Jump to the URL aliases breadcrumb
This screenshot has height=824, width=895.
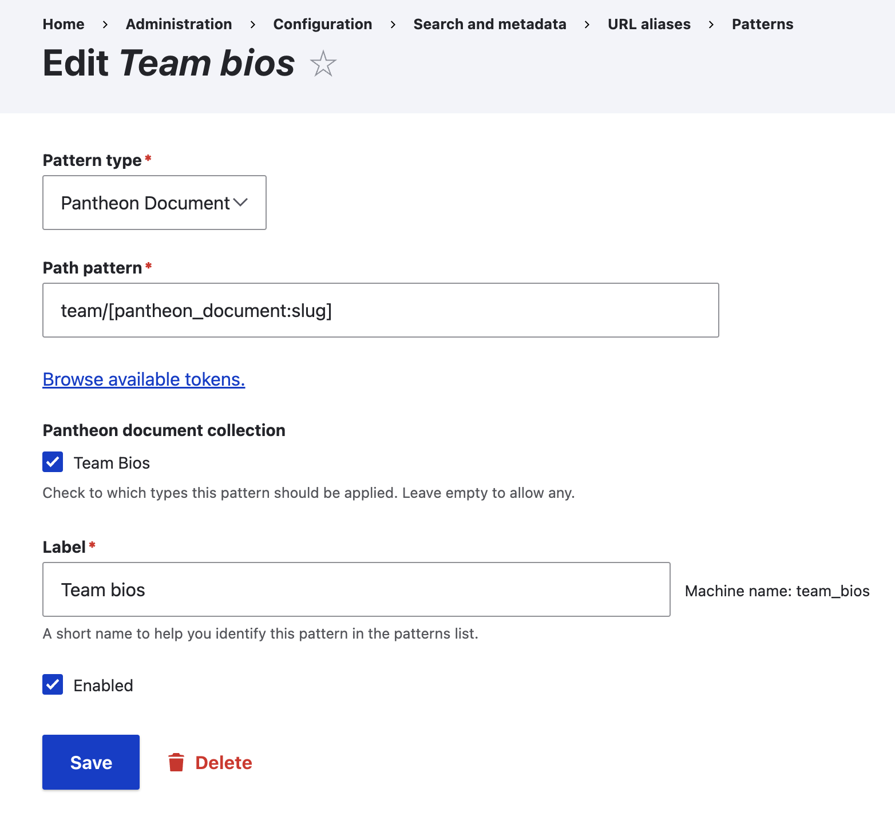pyautogui.click(x=649, y=24)
